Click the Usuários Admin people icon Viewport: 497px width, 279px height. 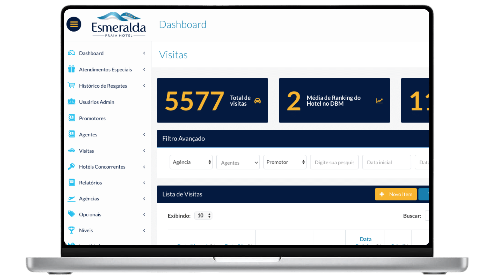pos(71,102)
